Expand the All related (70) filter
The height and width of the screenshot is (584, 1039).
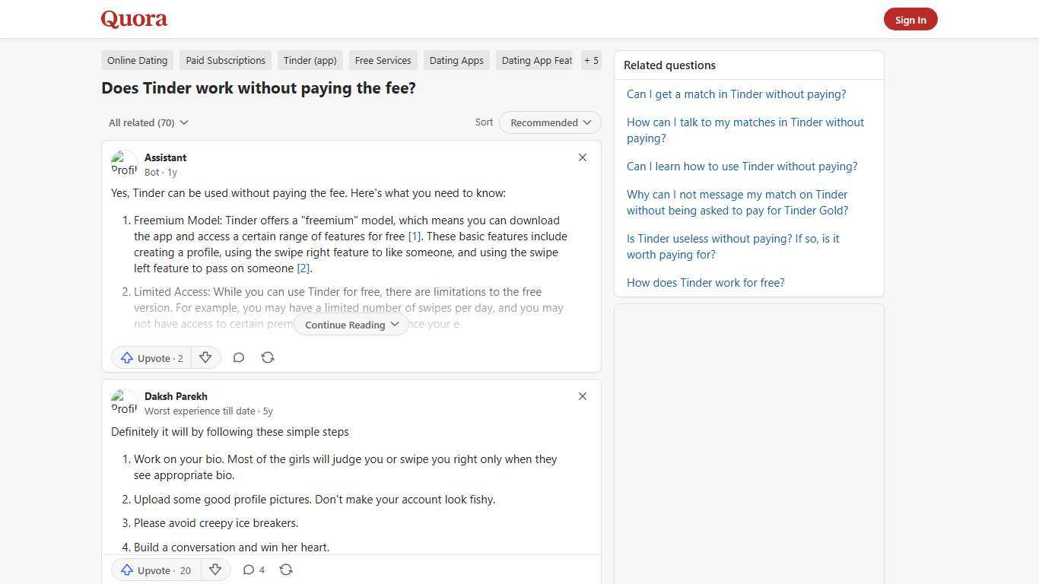pyautogui.click(x=148, y=122)
